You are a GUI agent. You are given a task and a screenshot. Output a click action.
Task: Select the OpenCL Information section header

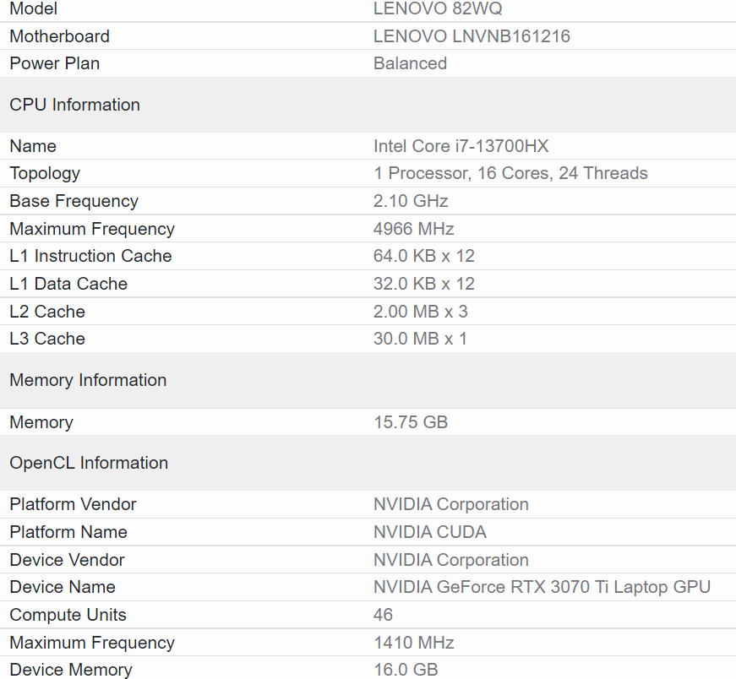[89, 463]
